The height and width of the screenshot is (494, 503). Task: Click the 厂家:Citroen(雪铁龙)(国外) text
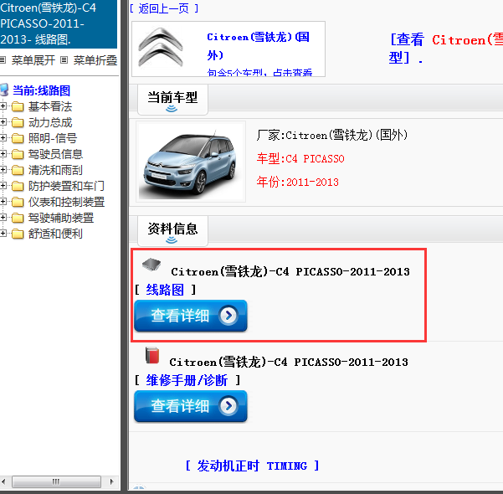(x=332, y=135)
